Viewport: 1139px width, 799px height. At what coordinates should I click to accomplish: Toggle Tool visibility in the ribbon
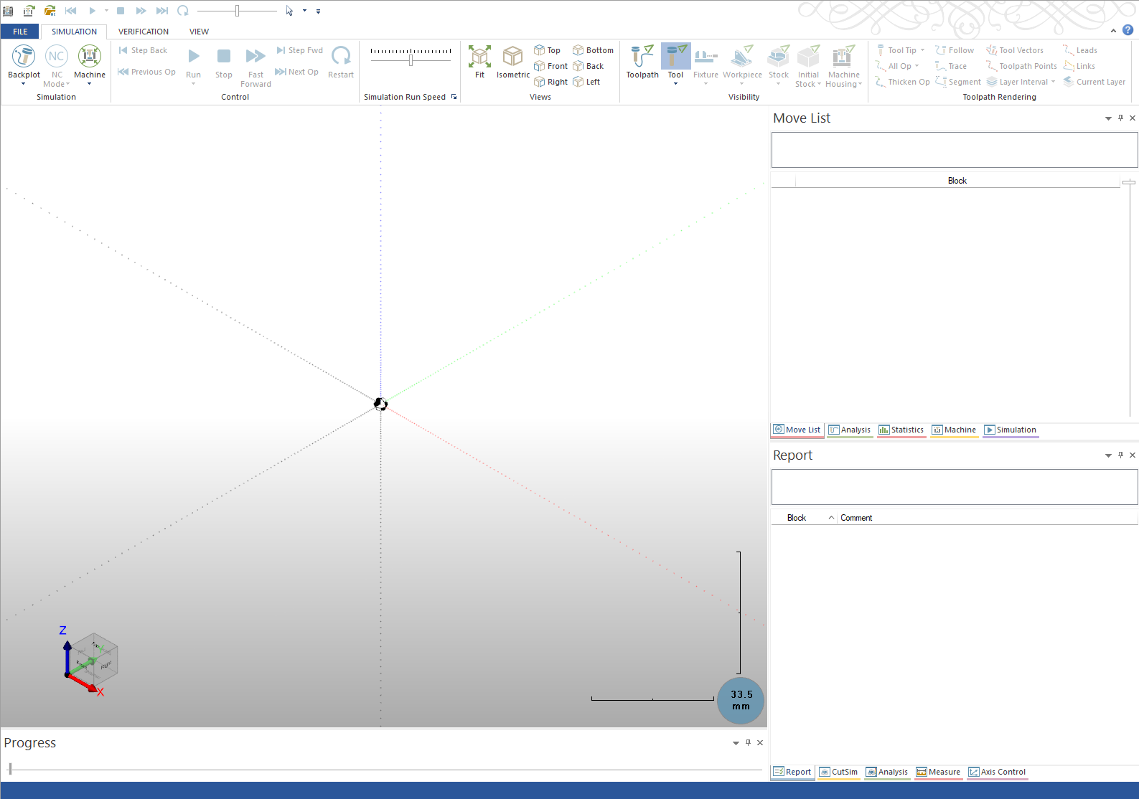pos(675,57)
